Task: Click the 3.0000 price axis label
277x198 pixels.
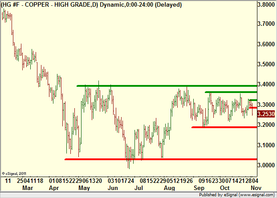Action: coord(266,166)
